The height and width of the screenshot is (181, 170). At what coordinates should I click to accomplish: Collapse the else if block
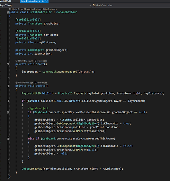[x=8, y=139]
